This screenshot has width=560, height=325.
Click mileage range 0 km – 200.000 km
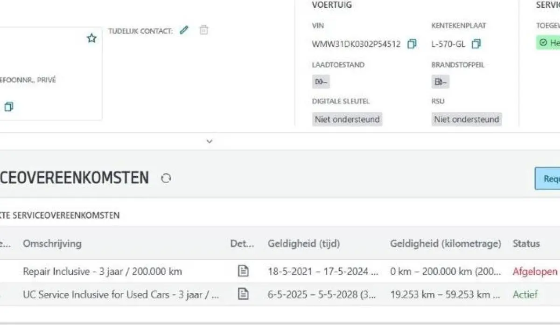(x=446, y=271)
